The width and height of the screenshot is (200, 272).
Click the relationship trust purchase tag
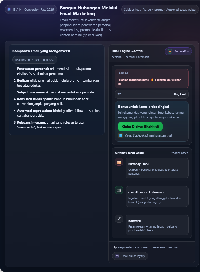(35, 60)
